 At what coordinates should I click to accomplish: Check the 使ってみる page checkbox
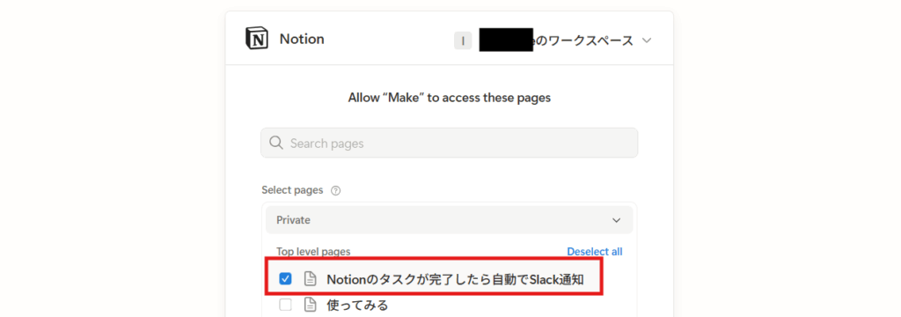click(x=285, y=305)
